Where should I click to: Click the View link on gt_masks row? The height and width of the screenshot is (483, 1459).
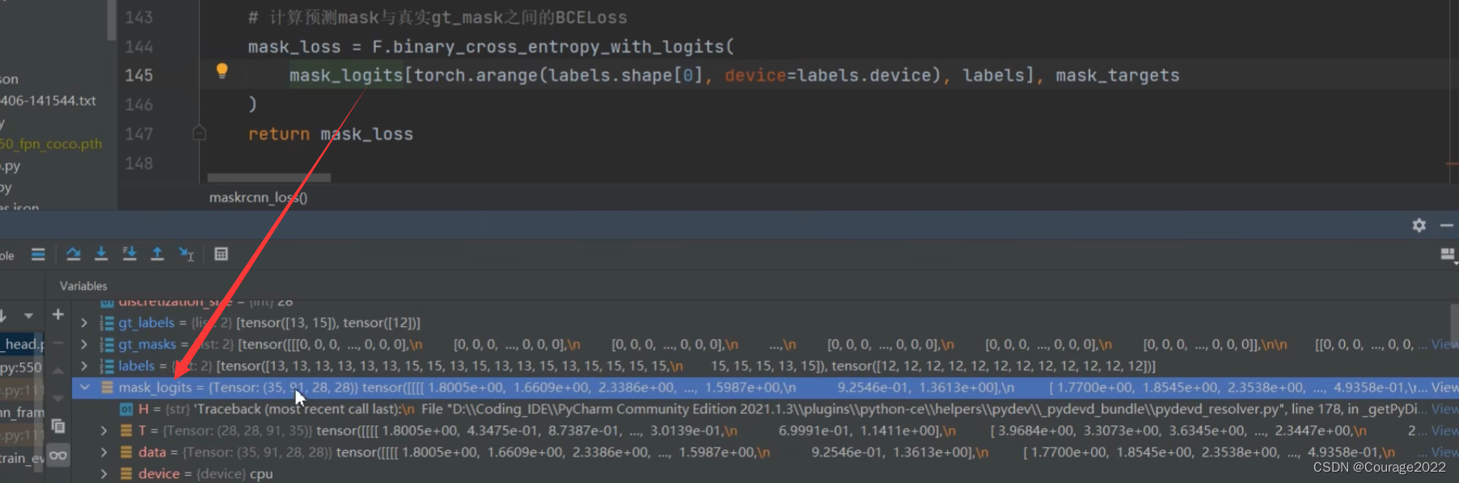1444,344
